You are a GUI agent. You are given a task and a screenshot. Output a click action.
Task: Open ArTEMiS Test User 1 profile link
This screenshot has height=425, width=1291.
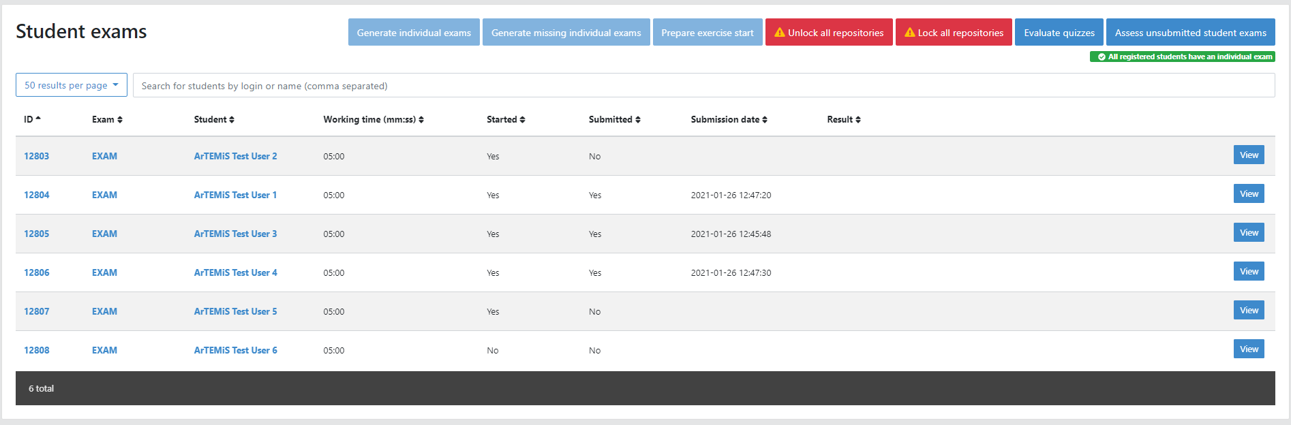235,195
